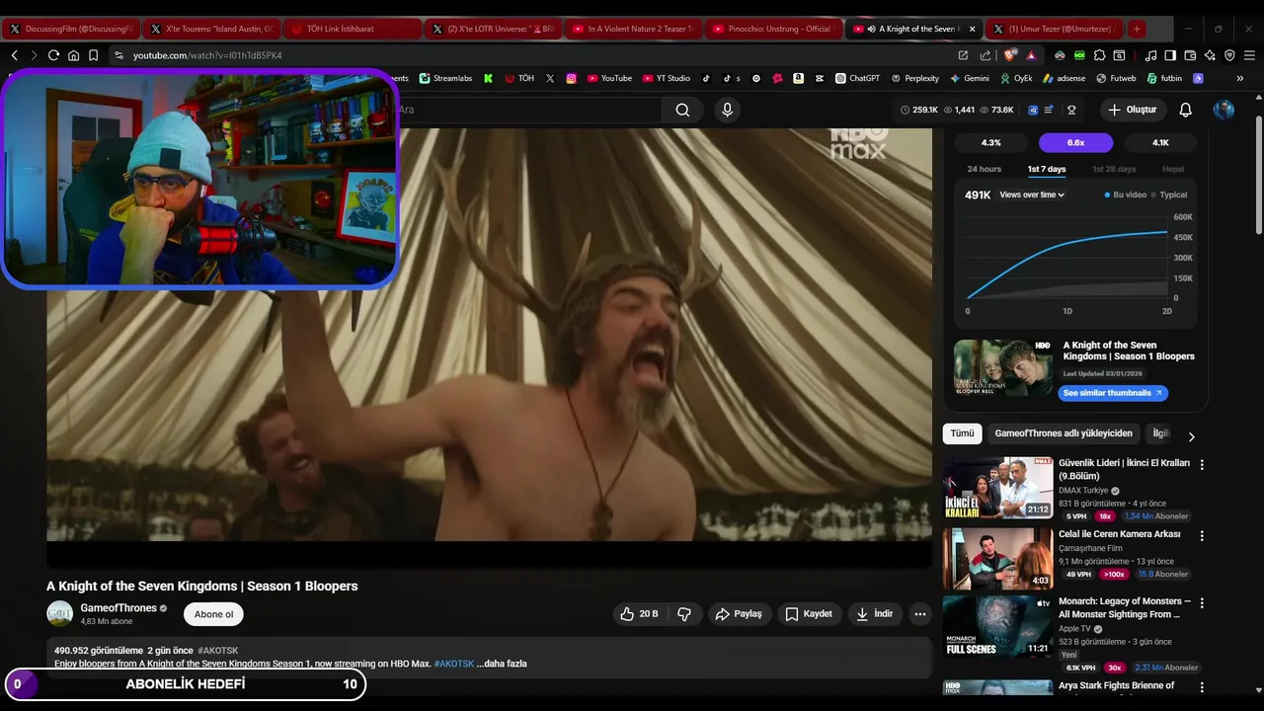This screenshot has width=1264, height=711.
Task: Open the Amazon bookmark icon
Action: click(x=798, y=78)
